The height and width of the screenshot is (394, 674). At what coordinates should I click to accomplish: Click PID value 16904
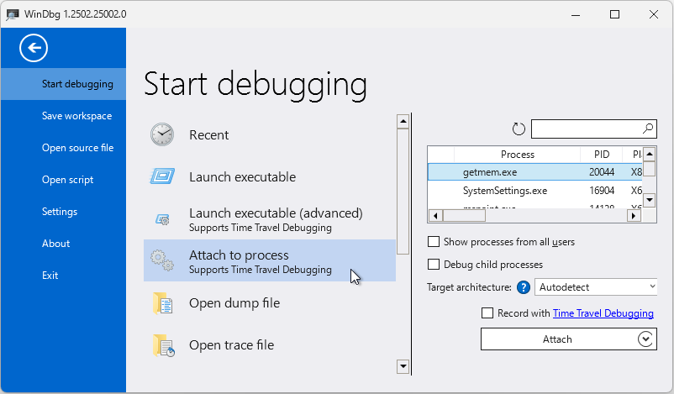pos(602,191)
